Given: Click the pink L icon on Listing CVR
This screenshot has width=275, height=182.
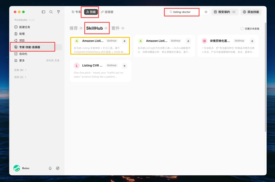Looking at the screenshot, I should click(x=77, y=66).
